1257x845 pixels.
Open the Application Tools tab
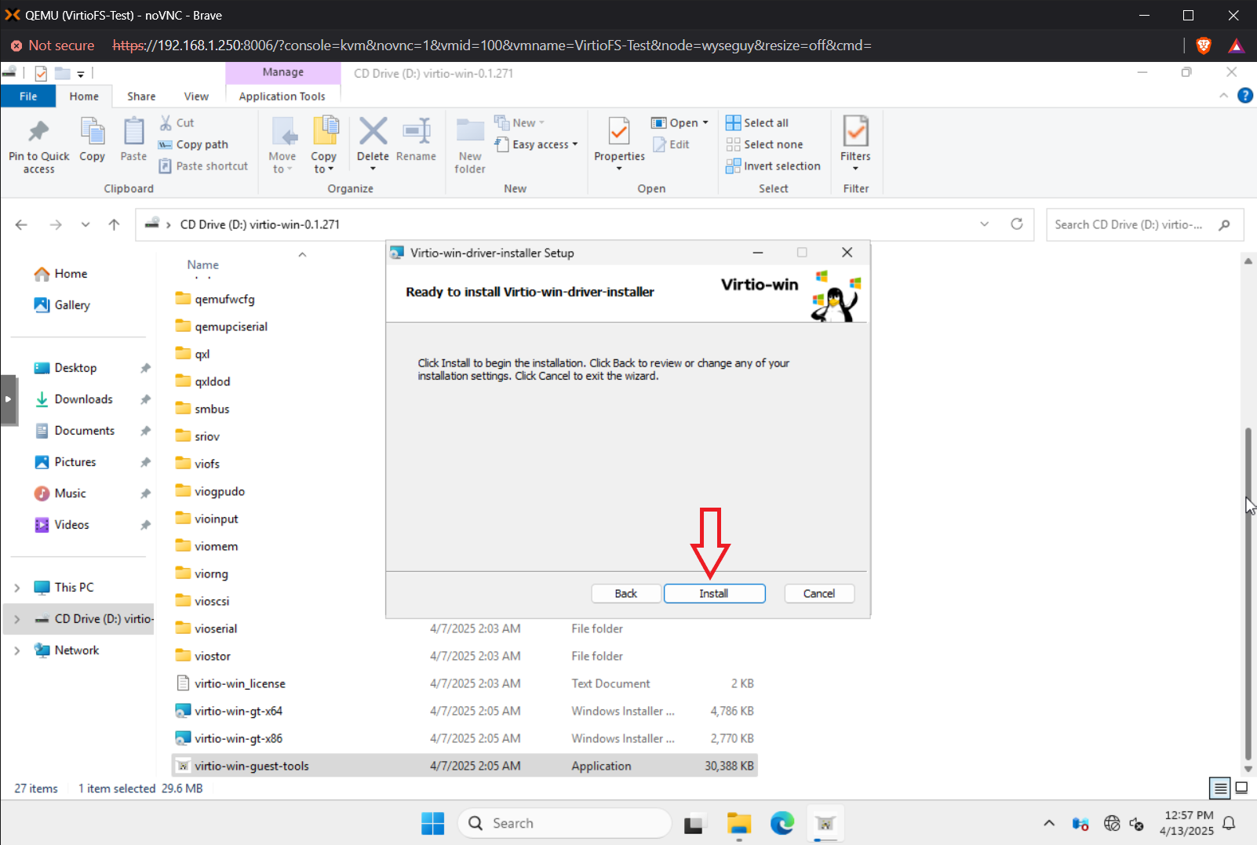click(282, 97)
